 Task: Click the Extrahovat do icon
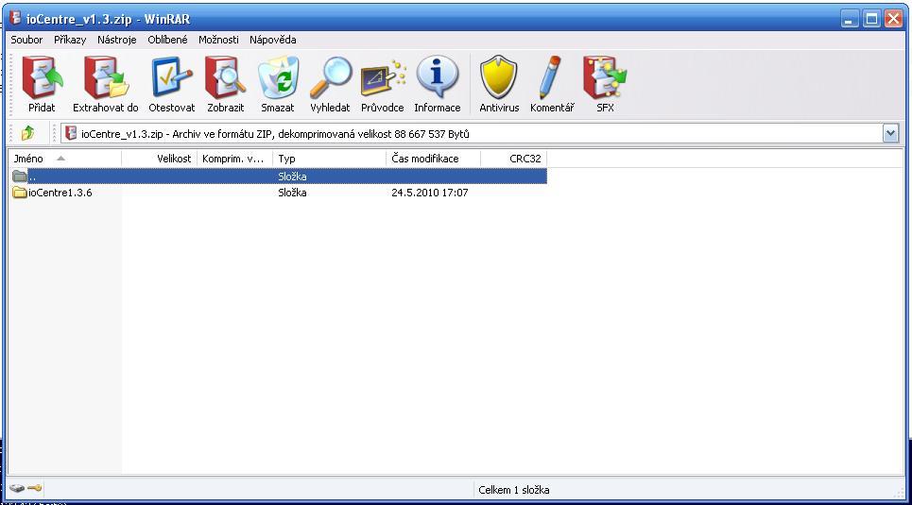[105, 83]
